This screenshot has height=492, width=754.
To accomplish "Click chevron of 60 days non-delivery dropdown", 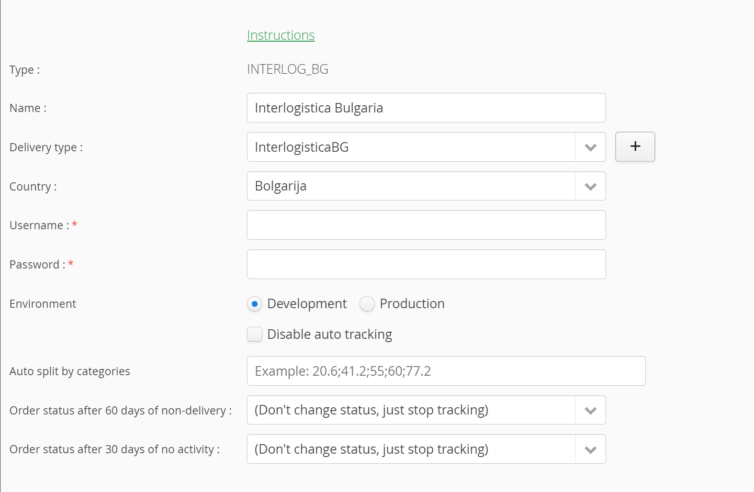I will point(591,410).
